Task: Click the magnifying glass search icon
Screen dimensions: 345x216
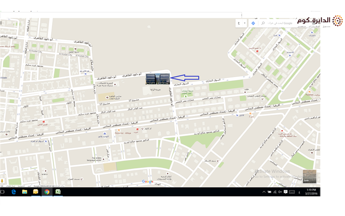Action: tap(263, 23)
